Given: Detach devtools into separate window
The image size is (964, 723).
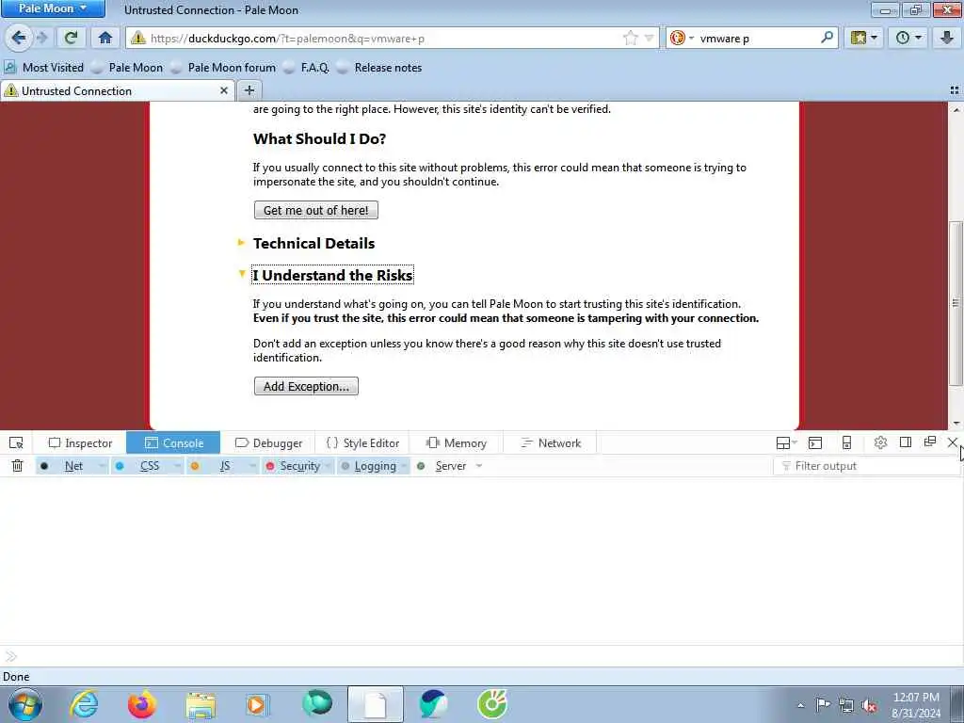Looking at the screenshot, I should pos(929,442).
